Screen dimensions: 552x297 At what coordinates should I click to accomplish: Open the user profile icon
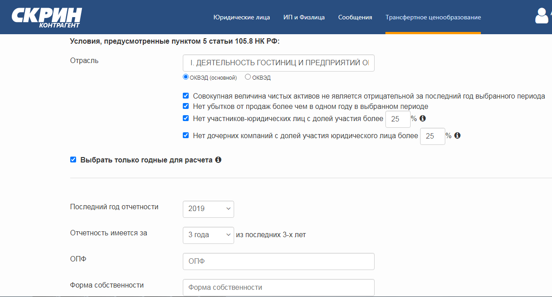pos(542,16)
